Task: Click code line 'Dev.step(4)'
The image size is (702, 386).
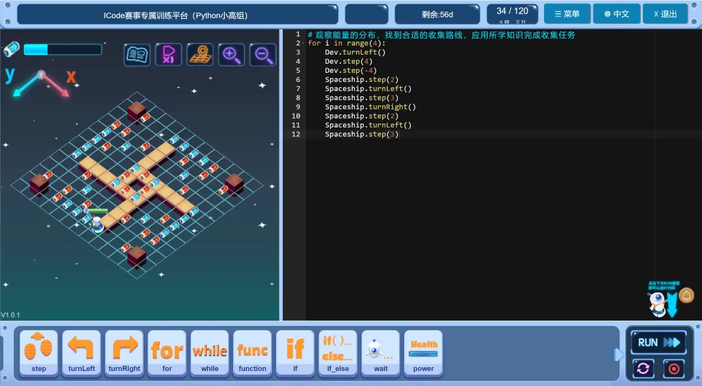Action: (348, 61)
